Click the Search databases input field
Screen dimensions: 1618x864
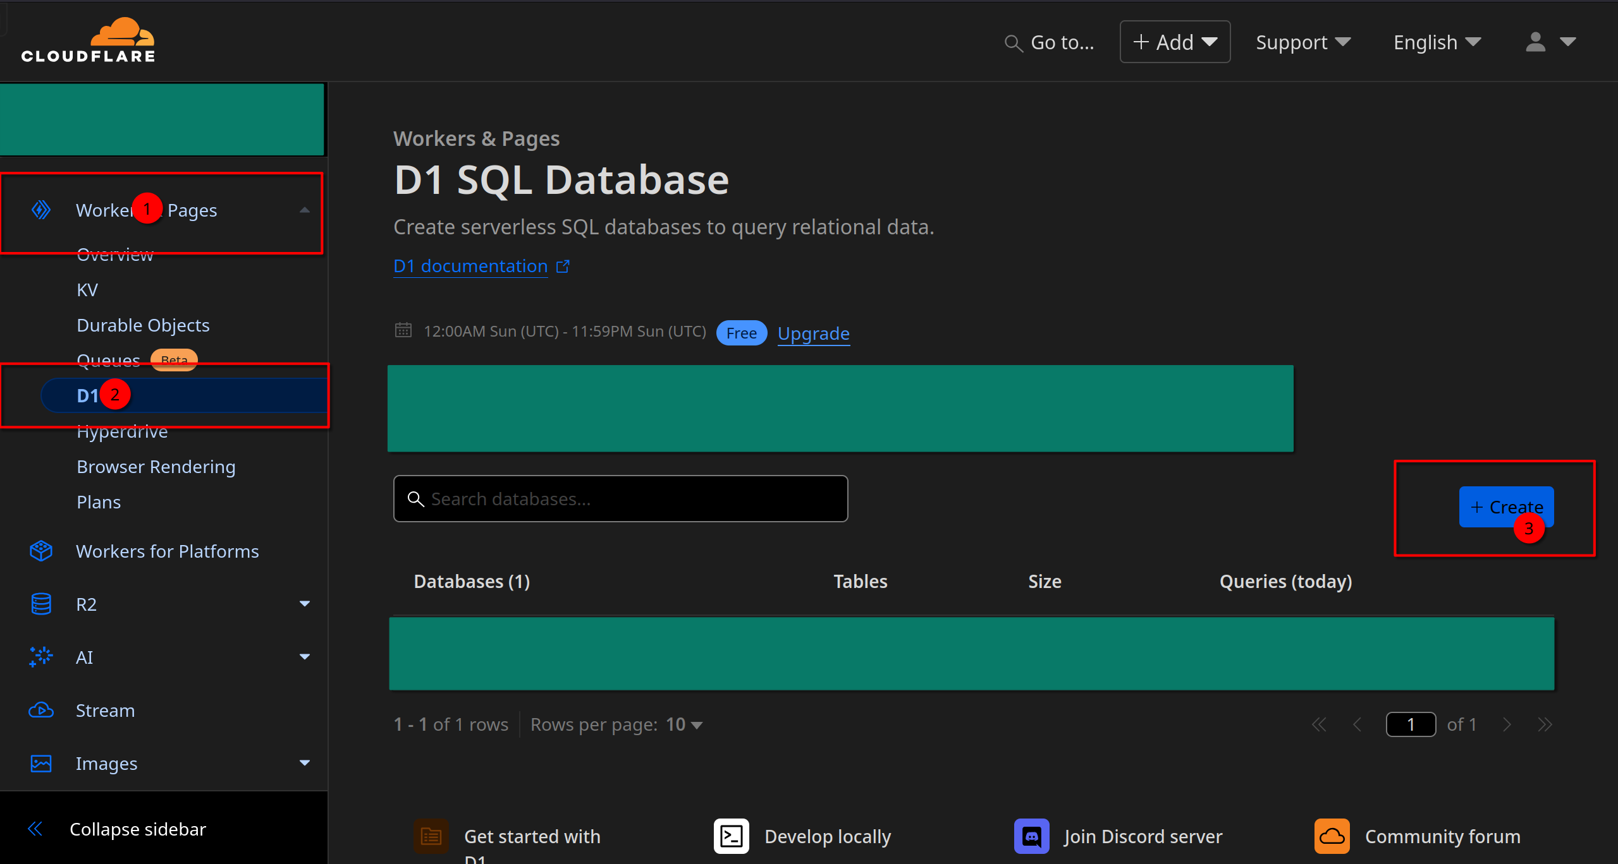(x=621, y=498)
